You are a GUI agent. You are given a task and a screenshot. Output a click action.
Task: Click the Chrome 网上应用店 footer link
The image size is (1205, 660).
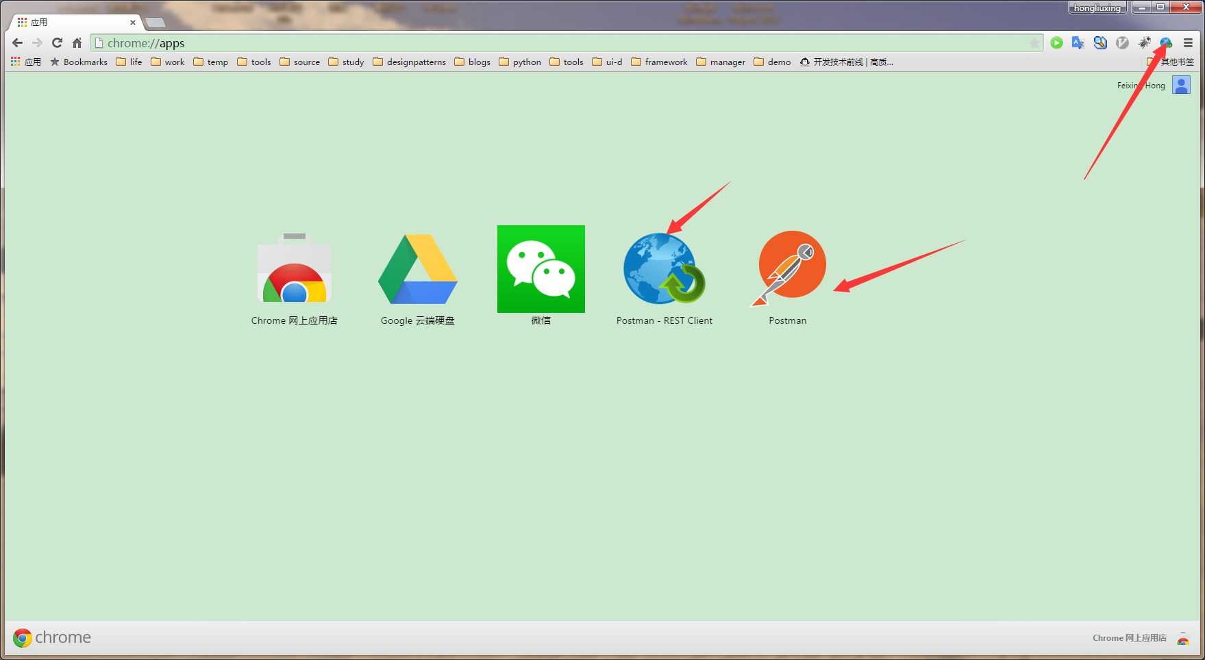point(1130,638)
